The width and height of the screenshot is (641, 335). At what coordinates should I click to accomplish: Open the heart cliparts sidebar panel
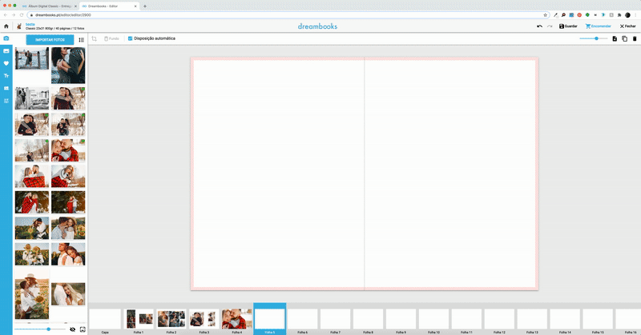(6, 63)
